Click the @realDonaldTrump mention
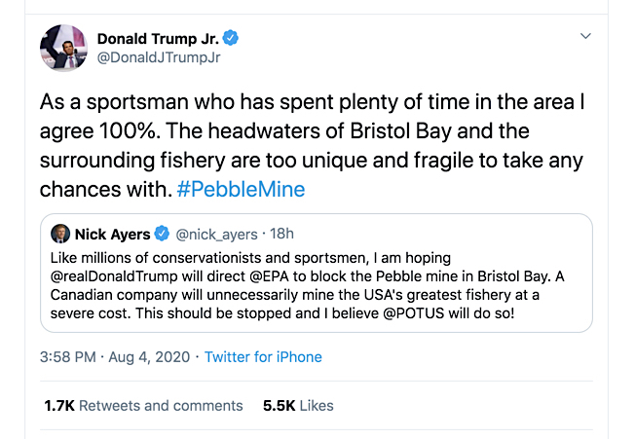The height and width of the screenshot is (439, 635). tap(116, 275)
